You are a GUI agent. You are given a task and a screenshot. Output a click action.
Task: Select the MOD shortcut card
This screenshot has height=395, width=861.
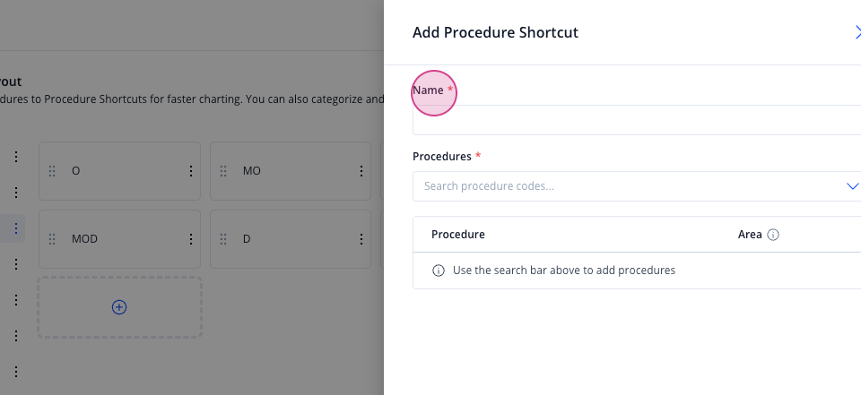click(119, 239)
